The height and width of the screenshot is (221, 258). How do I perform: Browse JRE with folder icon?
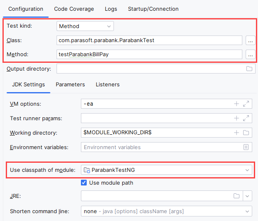[237, 196]
